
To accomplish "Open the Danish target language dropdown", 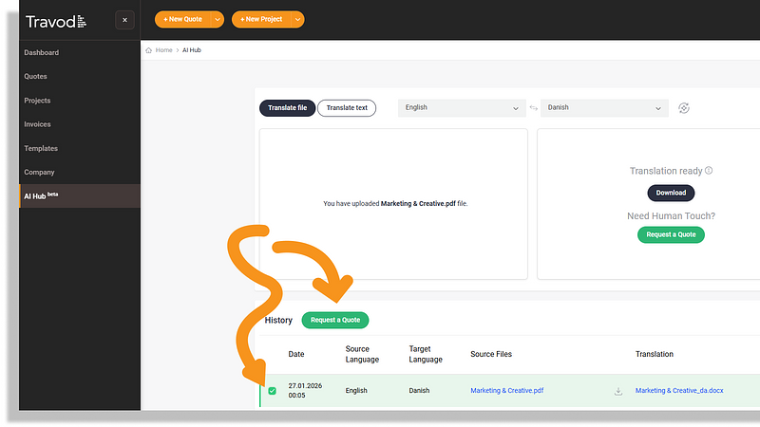I will point(604,108).
